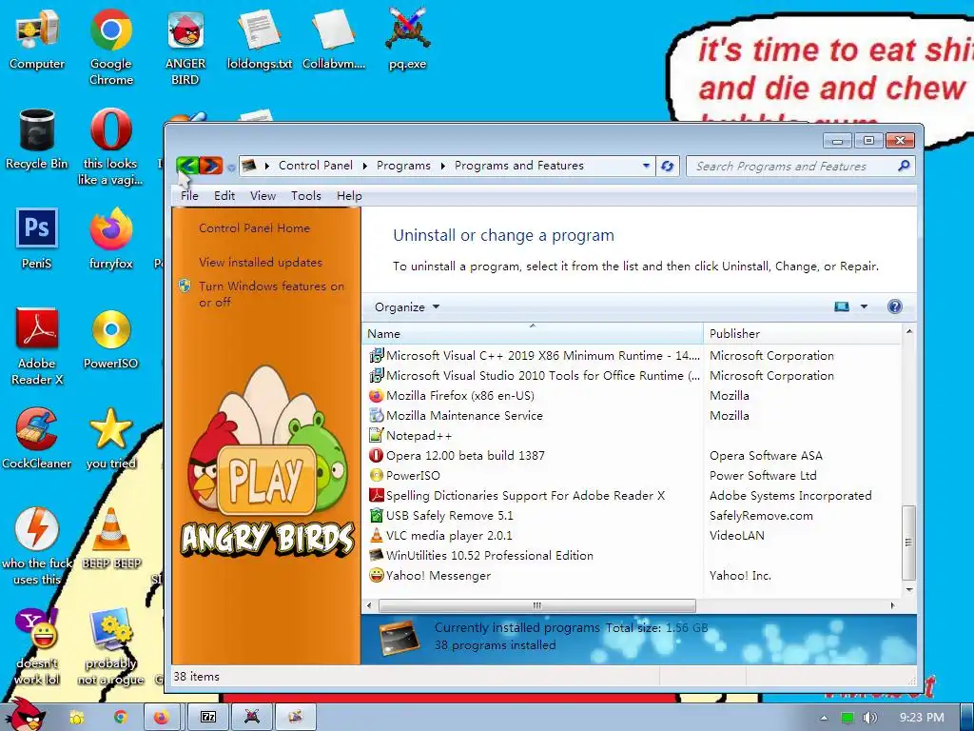Click the volume speaker tray icon
This screenshot has height=731, width=974.
click(869, 718)
